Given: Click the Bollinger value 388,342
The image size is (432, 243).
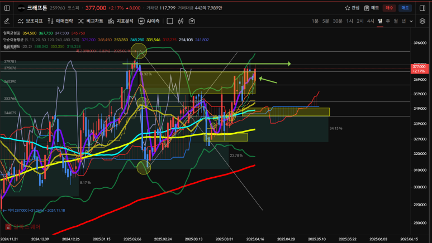Looking at the screenshot, I should coord(41,47).
